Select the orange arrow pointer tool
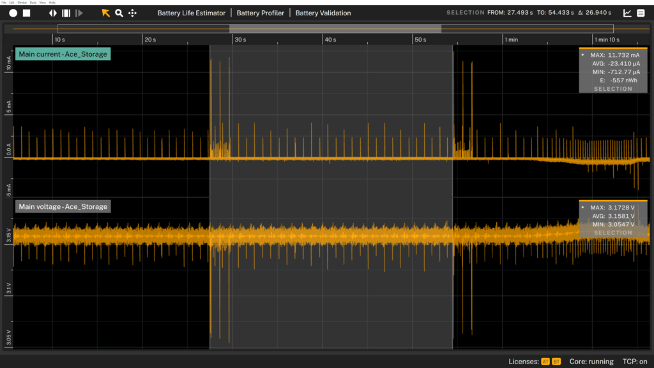Image resolution: width=654 pixels, height=368 pixels. (x=105, y=13)
